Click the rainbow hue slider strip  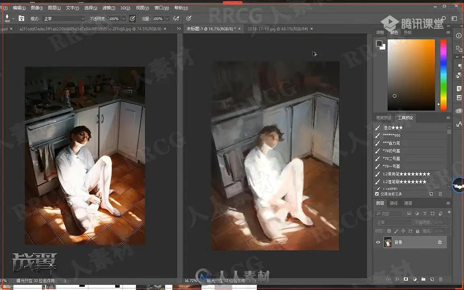pos(443,75)
